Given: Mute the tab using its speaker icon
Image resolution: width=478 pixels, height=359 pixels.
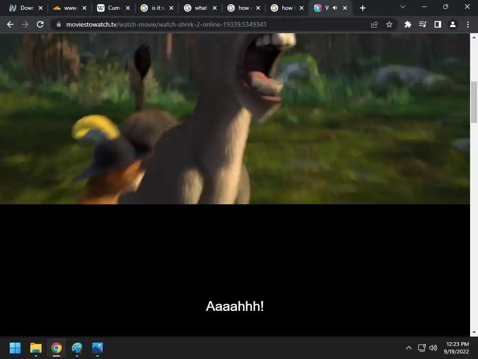Looking at the screenshot, I should pos(335,8).
